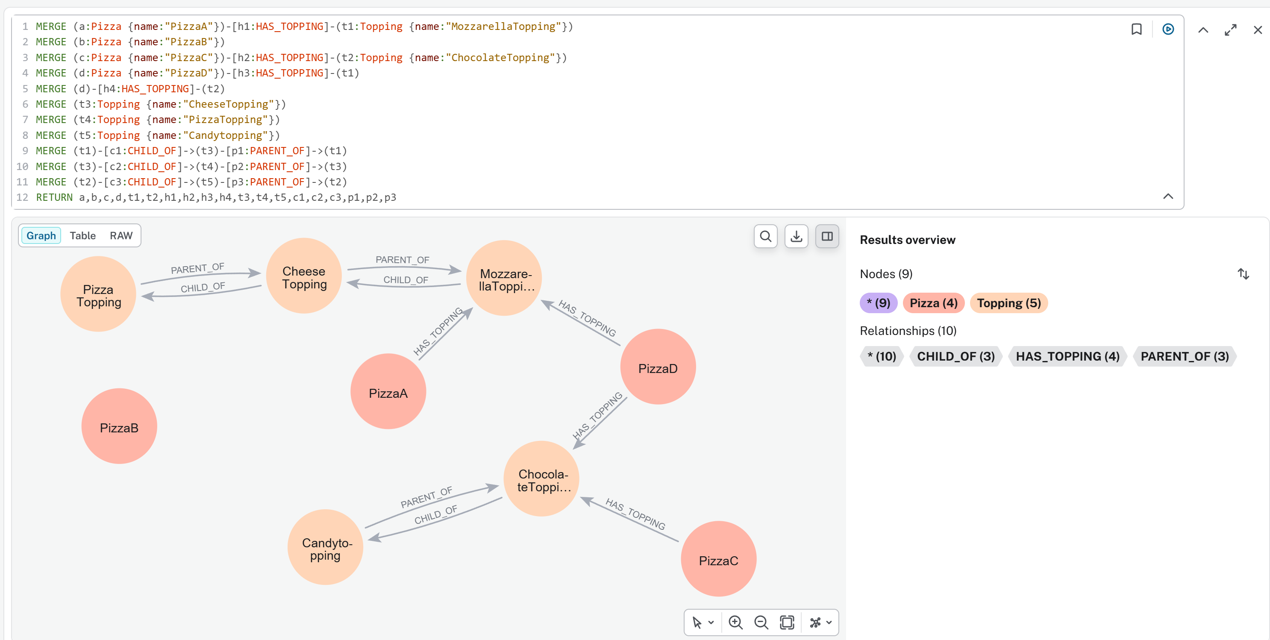
Task: Click the Results overview heading
Action: (x=907, y=240)
